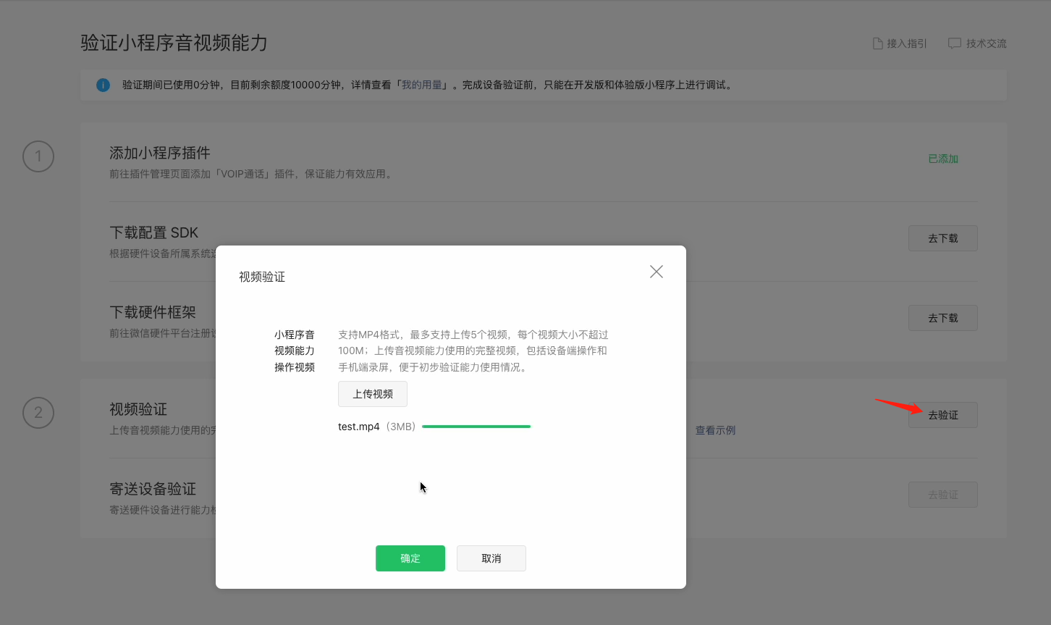Click the test.mp4 upload progress bar

pyautogui.click(x=476, y=427)
